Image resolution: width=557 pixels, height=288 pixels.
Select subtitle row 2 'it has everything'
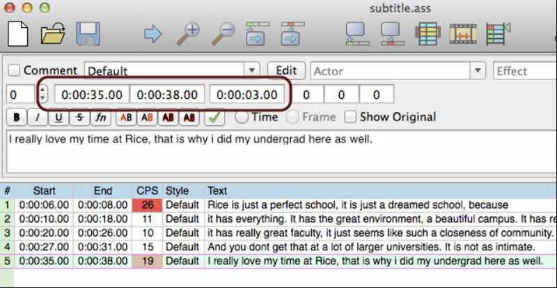click(278, 219)
